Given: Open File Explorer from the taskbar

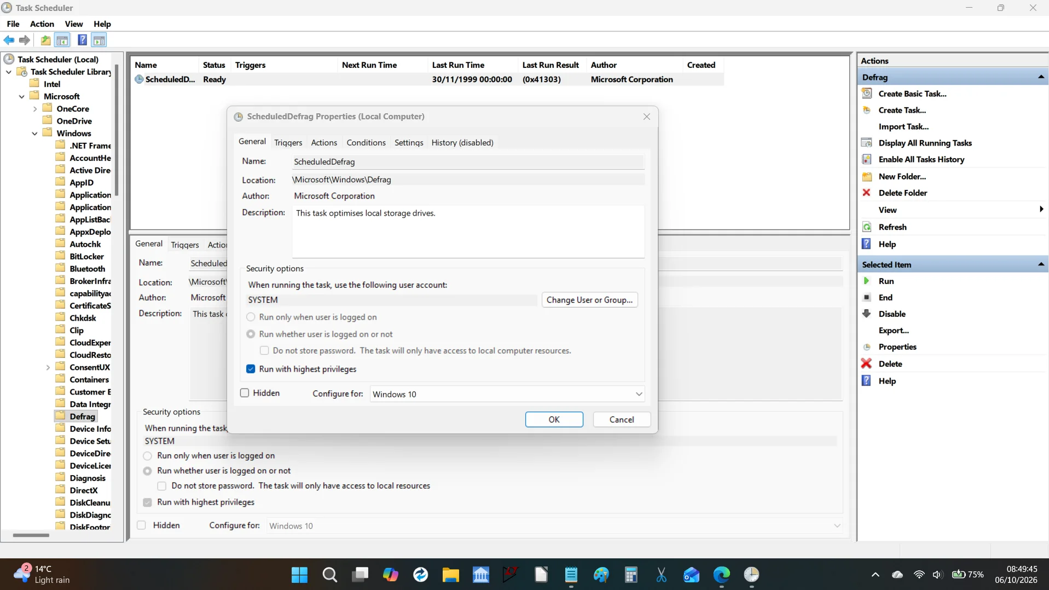Looking at the screenshot, I should click(x=450, y=575).
